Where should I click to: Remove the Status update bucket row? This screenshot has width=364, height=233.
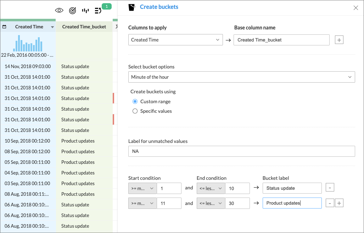(x=330, y=188)
